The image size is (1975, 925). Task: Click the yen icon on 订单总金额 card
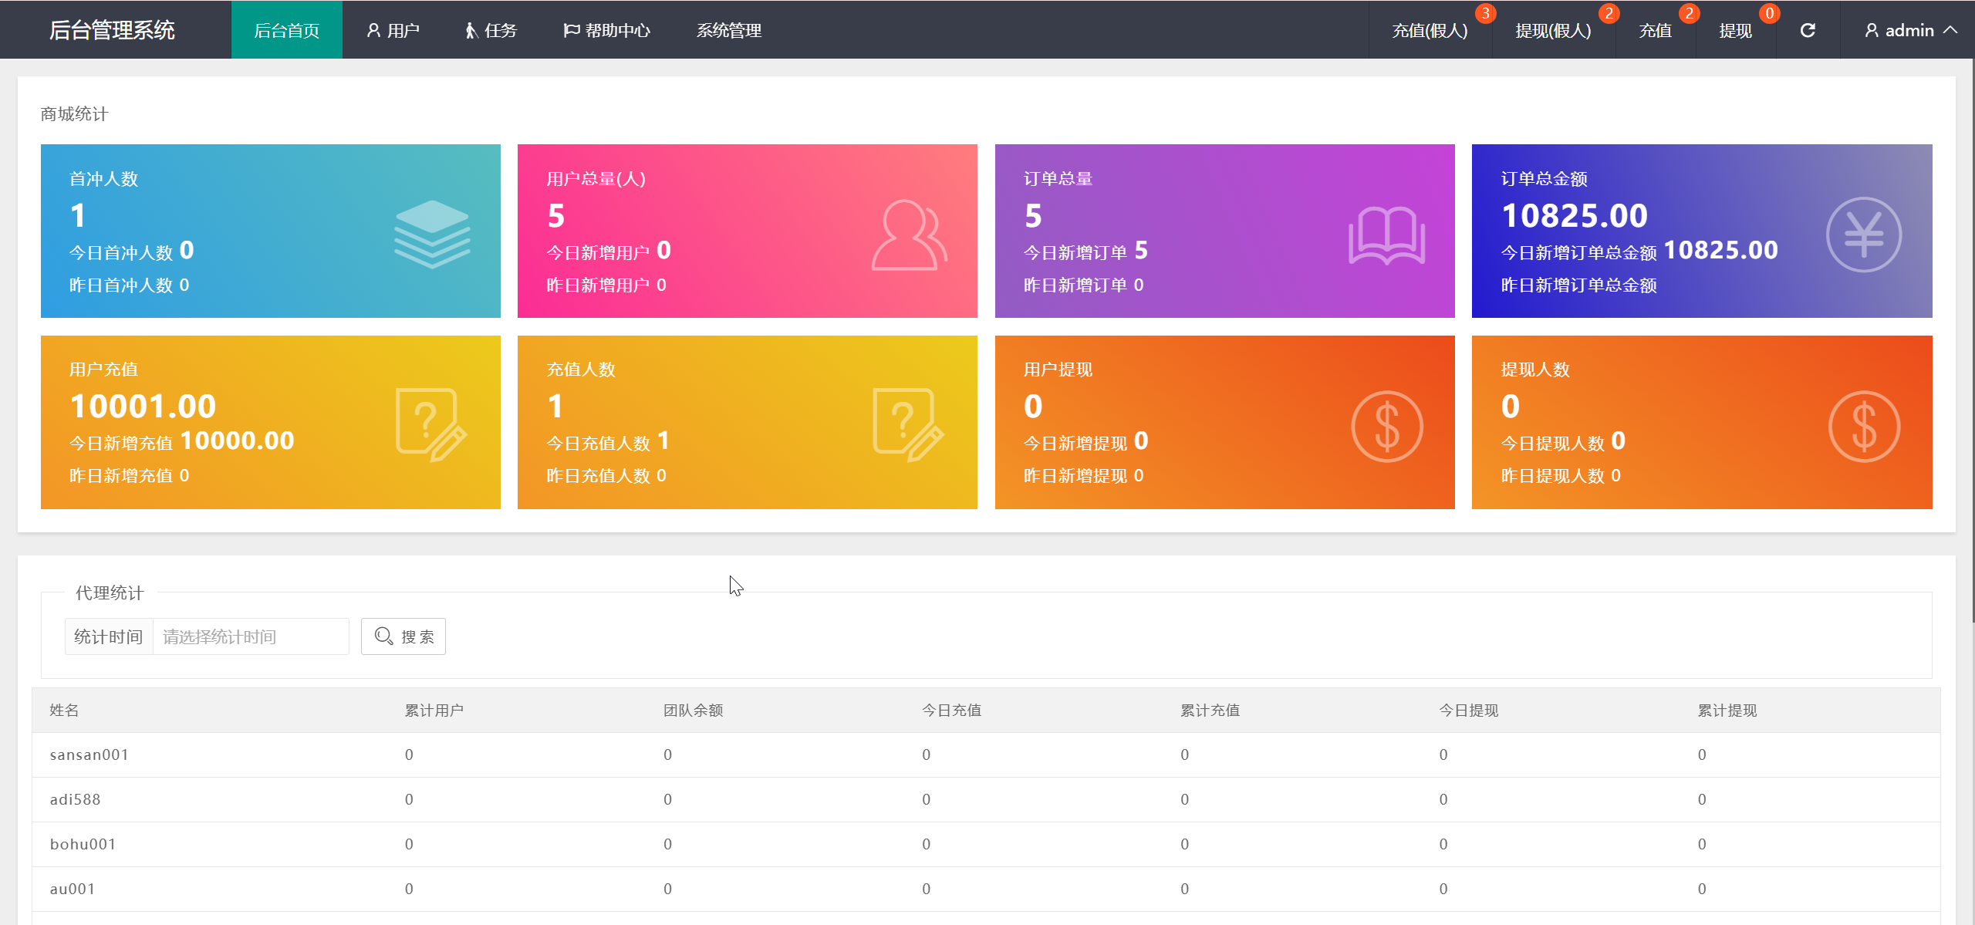(1863, 235)
